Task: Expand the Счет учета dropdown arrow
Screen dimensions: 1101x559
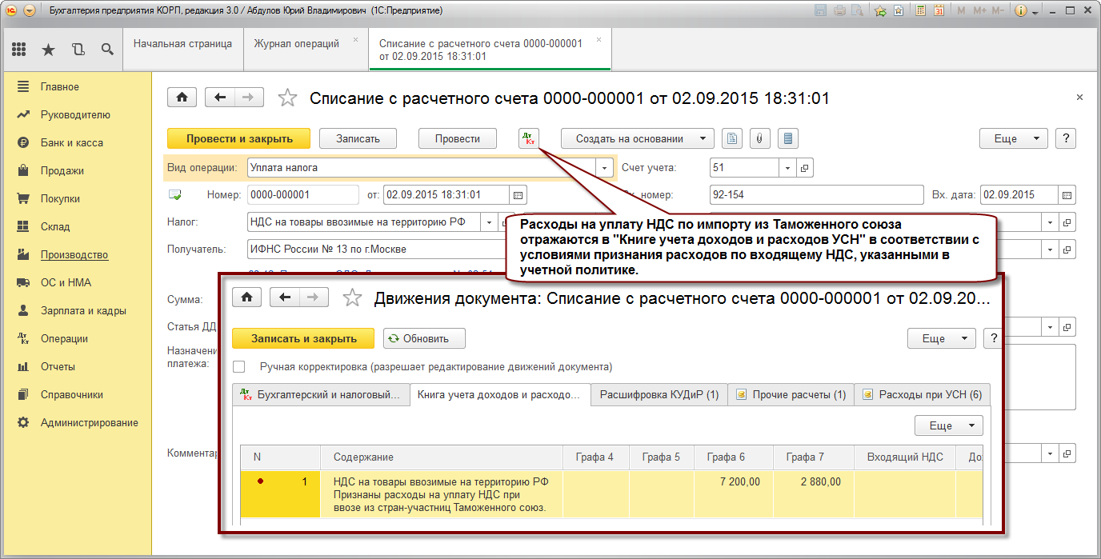Action: click(787, 168)
